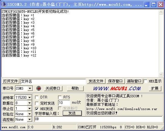Open the 停止位 dropdown showing 1

(x=29, y=108)
